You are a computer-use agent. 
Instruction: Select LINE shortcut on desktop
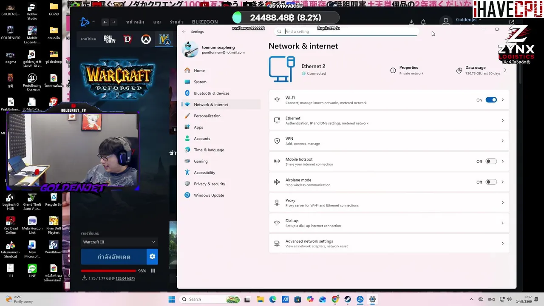[x=32, y=271]
